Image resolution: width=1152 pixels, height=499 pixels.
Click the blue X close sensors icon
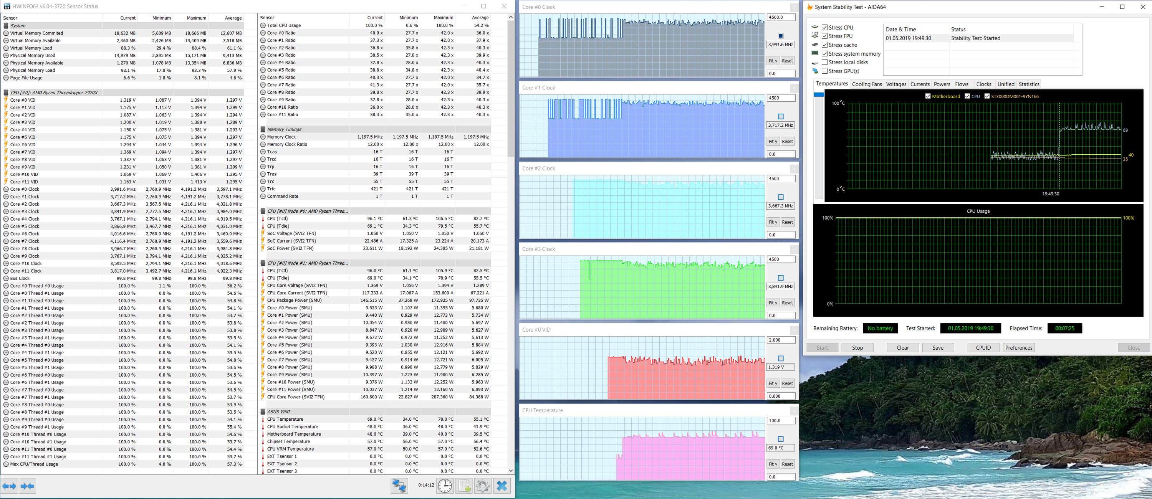(x=502, y=486)
